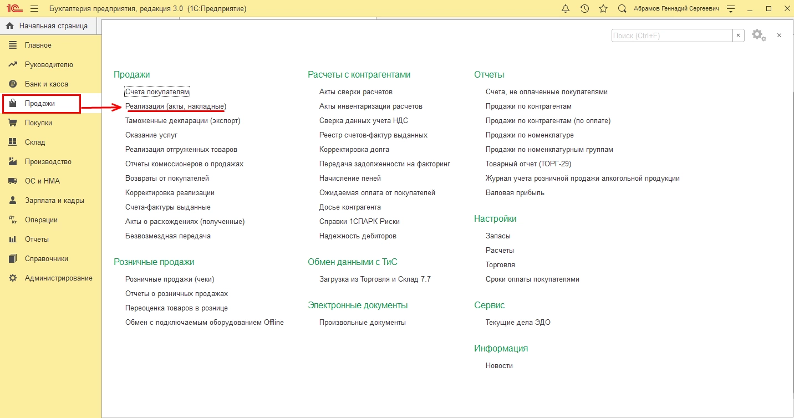794x418 pixels.
Task: Open Переоценка товаров в рознице
Action: tap(176, 308)
